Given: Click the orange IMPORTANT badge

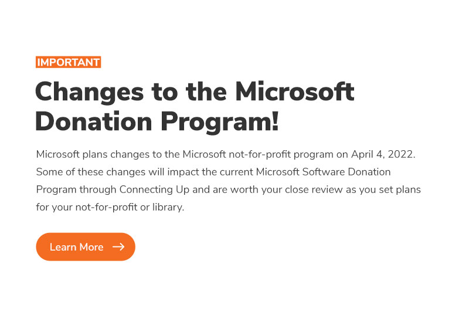Looking at the screenshot, I should [69, 62].
